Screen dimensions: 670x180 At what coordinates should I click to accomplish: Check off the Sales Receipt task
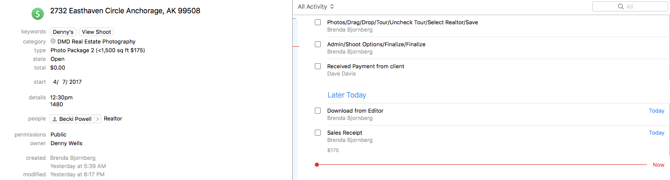point(318,132)
